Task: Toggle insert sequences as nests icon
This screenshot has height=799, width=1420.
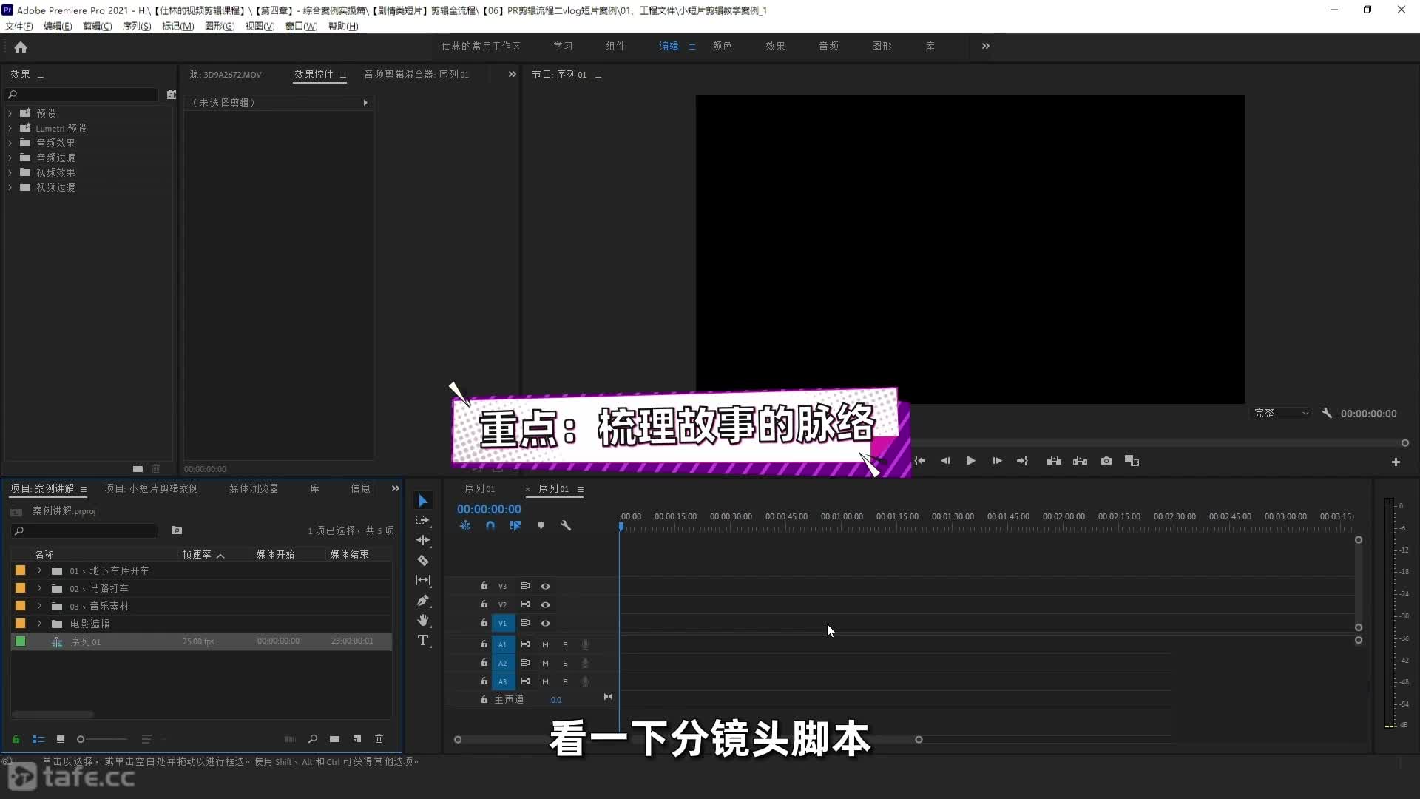Action: [x=465, y=525]
